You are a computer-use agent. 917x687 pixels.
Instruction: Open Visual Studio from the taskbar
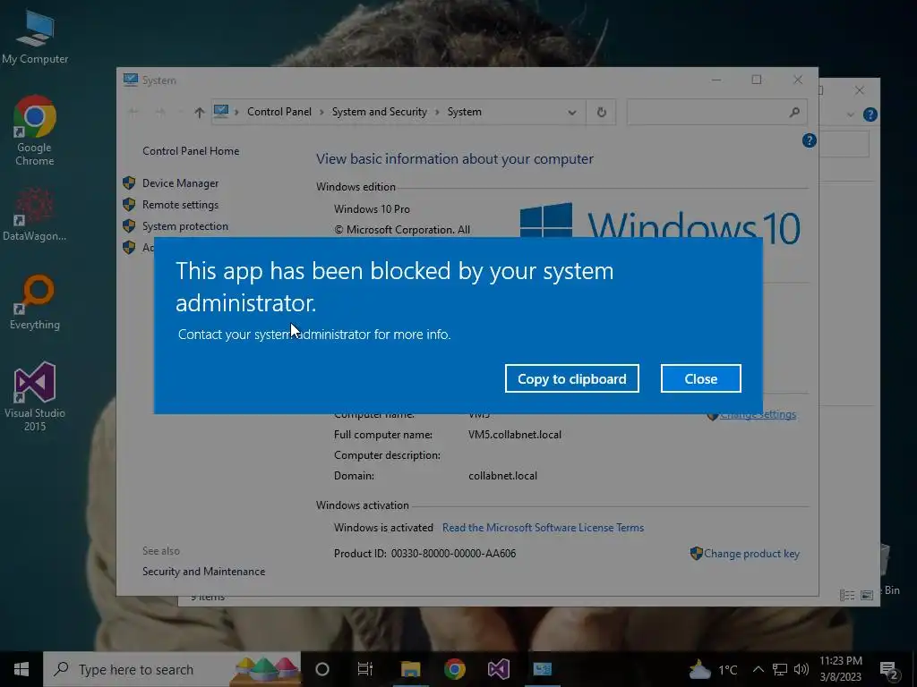[498, 669]
